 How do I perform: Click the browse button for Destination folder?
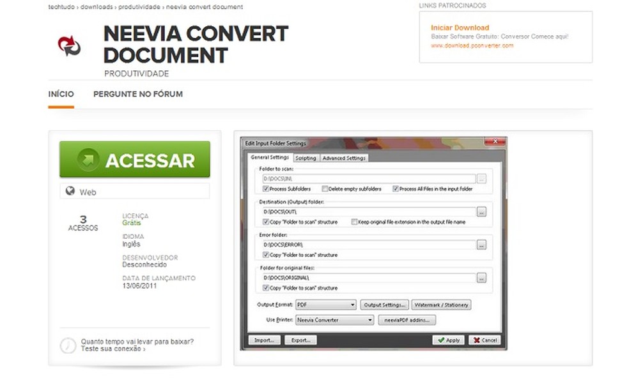click(x=481, y=211)
